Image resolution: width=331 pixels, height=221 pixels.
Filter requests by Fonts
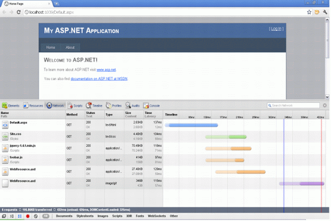140,216
